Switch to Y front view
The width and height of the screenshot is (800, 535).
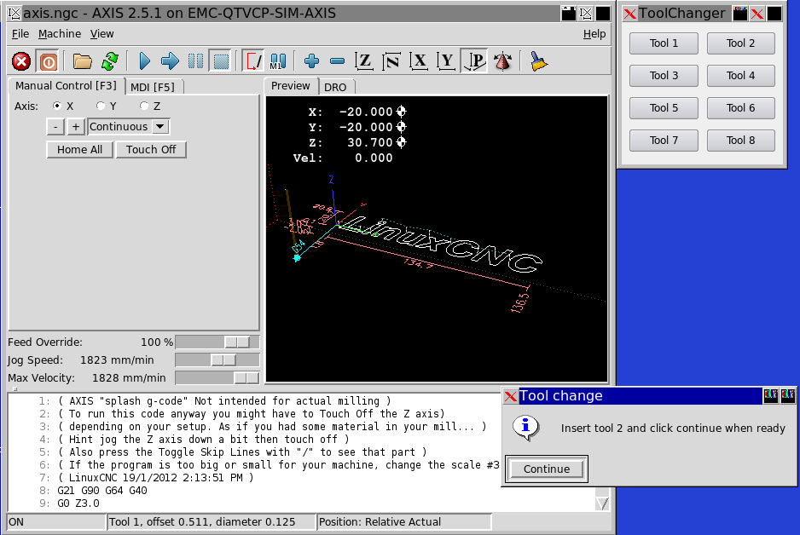(x=446, y=61)
